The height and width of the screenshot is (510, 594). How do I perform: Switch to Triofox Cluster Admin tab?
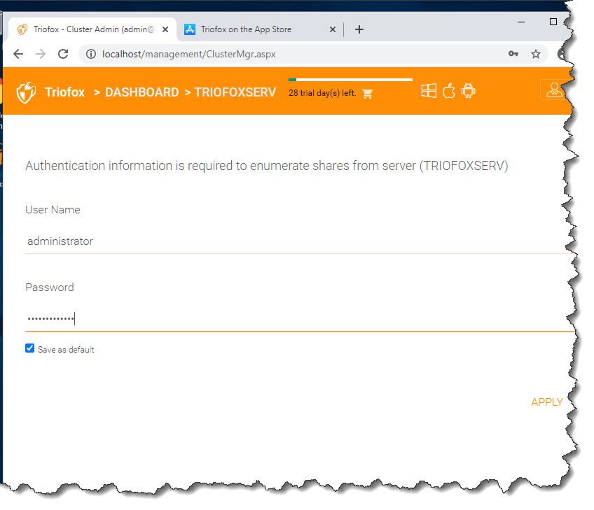92,29
